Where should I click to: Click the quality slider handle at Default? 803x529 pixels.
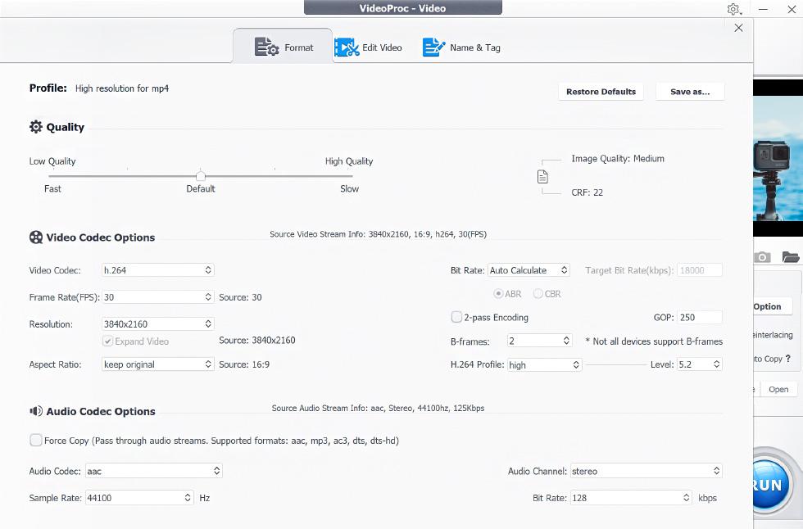click(x=201, y=177)
